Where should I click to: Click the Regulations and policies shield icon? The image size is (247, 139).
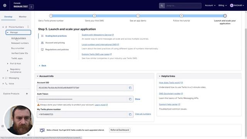tap(42, 49)
